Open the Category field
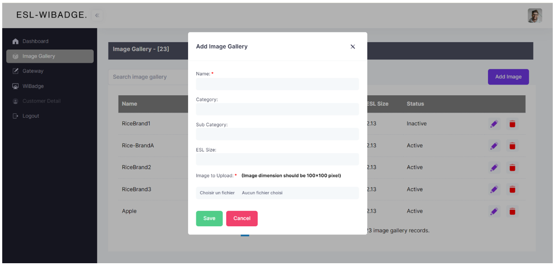 pos(277,109)
